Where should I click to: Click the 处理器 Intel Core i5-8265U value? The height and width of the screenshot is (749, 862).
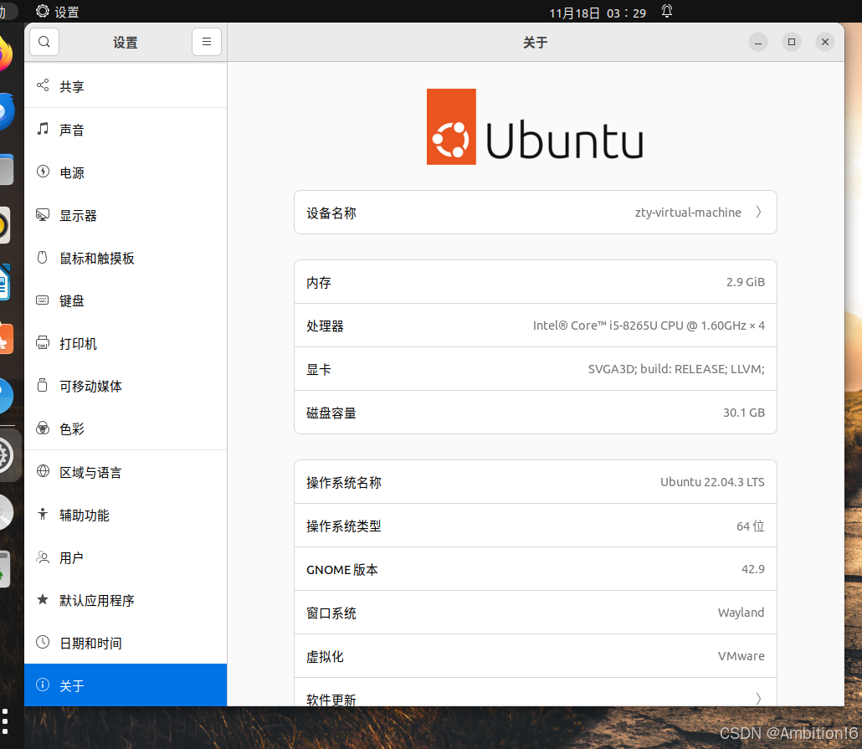pos(649,326)
